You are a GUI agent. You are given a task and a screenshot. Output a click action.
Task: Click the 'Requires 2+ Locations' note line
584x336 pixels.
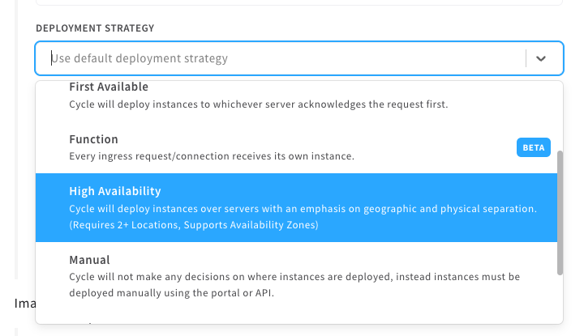(x=194, y=225)
